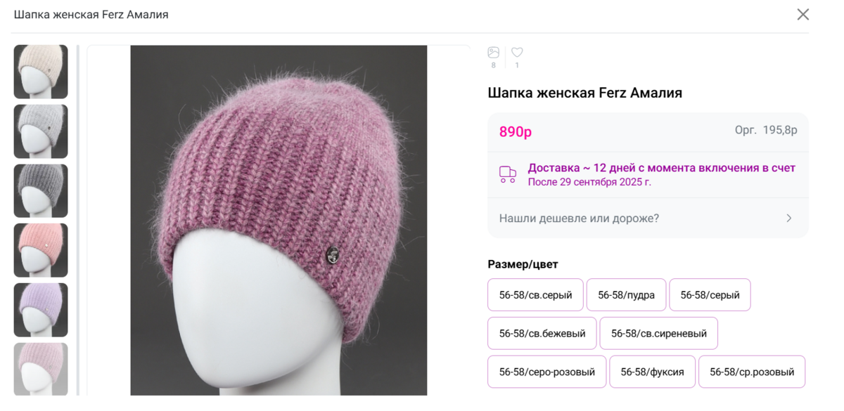The height and width of the screenshot is (411, 844).
Task: Open the peach pink hat thumbnail
Action: click(41, 250)
